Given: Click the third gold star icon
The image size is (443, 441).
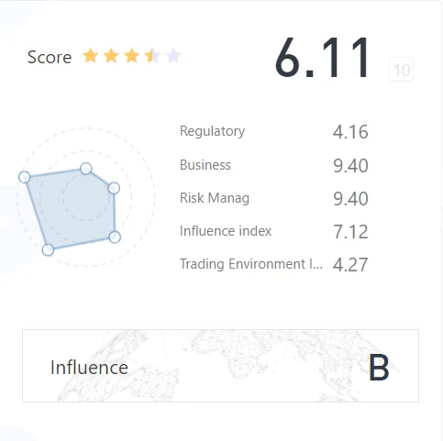Looking at the screenshot, I should [x=132, y=56].
